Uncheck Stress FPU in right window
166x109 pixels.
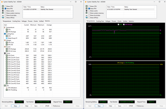pyautogui.click(x=89, y=9)
